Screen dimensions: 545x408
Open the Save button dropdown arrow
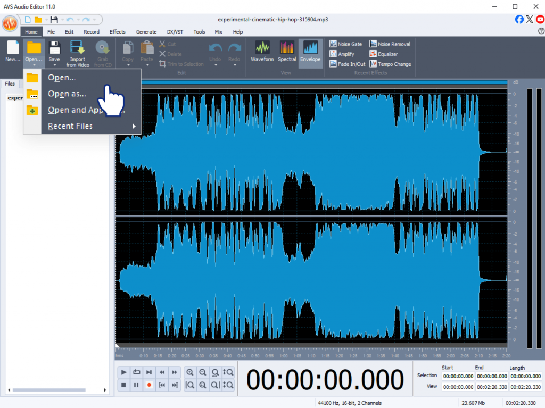54,65
